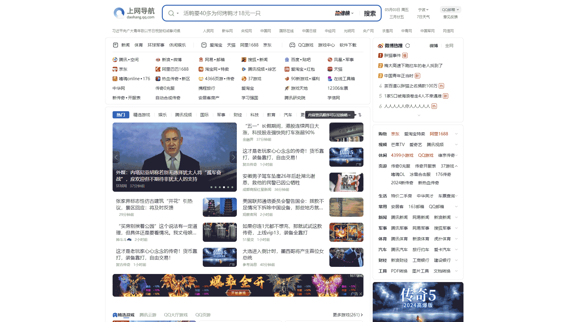Image resolution: width=568 pixels, height=322 pixels.
Task: Click the 搜索 button
Action: pyautogui.click(x=370, y=13)
